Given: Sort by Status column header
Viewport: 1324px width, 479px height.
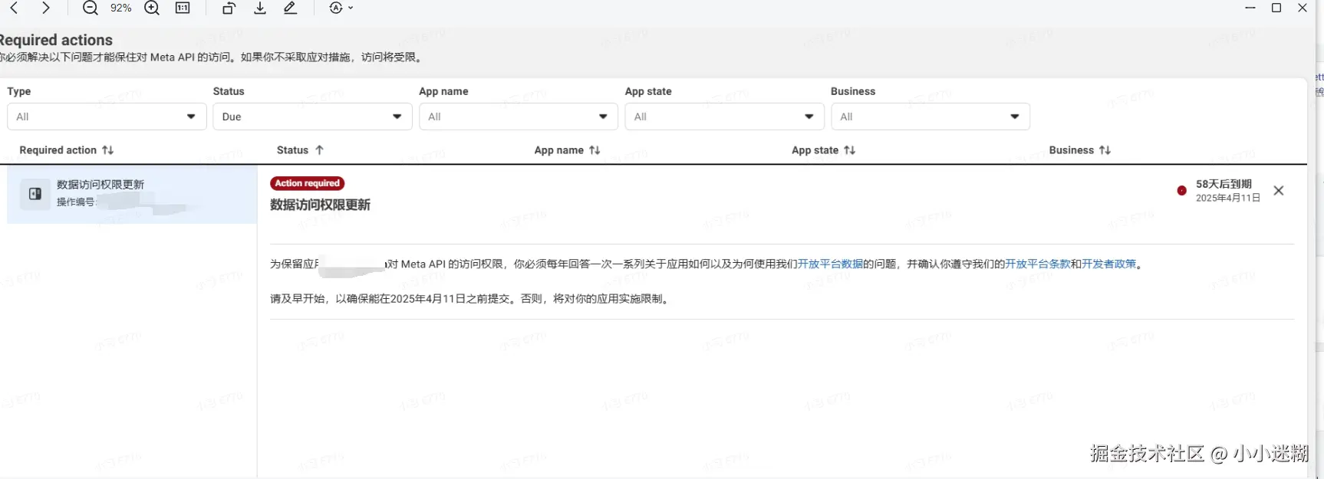Looking at the screenshot, I should [x=300, y=150].
